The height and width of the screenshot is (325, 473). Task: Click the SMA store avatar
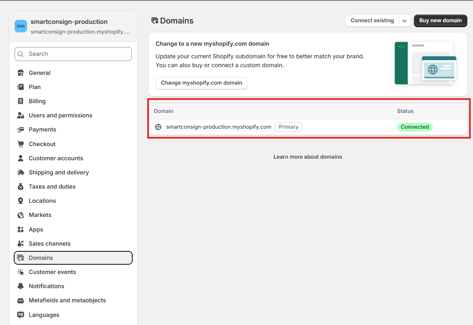click(21, 26)
